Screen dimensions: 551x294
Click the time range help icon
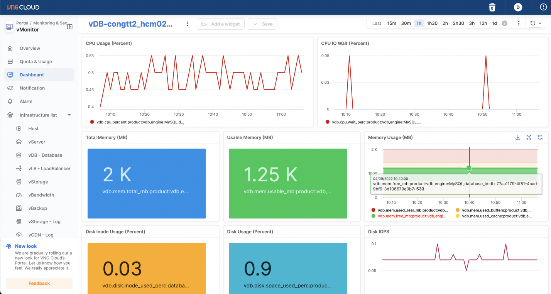(504, 24)
